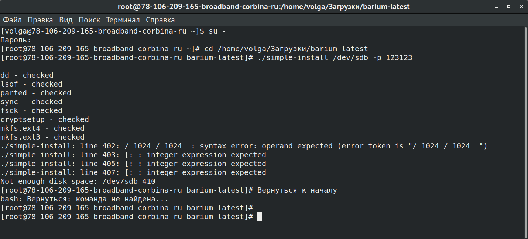Click the line 402 syntax error message

(x=244, y=146)
